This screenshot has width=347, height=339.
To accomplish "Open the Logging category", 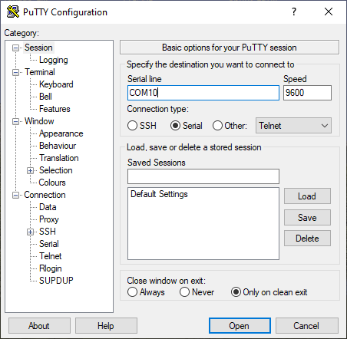I will click(x=54, y=60).
